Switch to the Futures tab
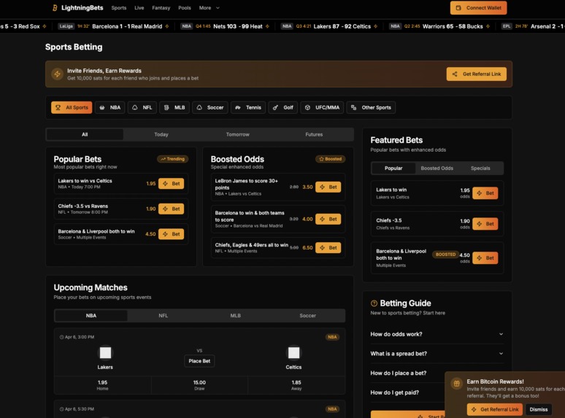The image size is (565, 418). [x=314, y=134]
